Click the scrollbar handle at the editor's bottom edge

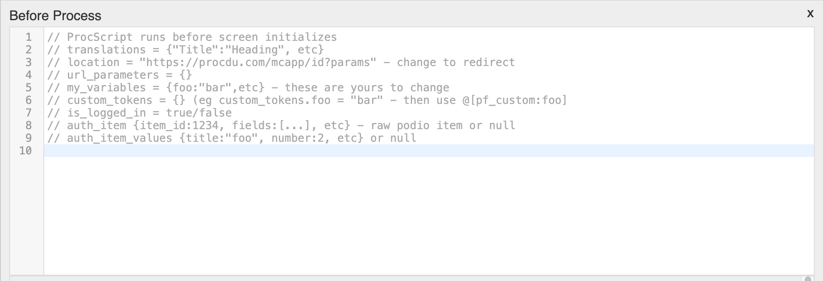point(808,278)
